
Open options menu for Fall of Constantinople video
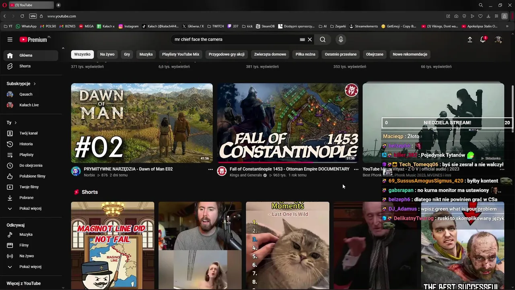pos(356,170)
